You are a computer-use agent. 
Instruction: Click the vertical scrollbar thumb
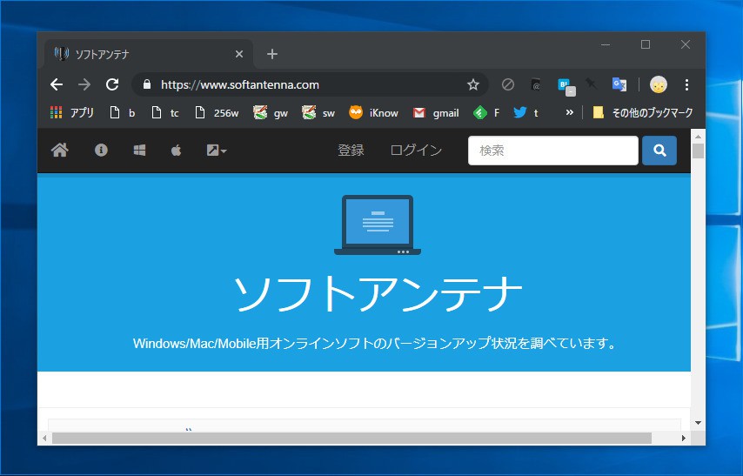tap(698, 151)
